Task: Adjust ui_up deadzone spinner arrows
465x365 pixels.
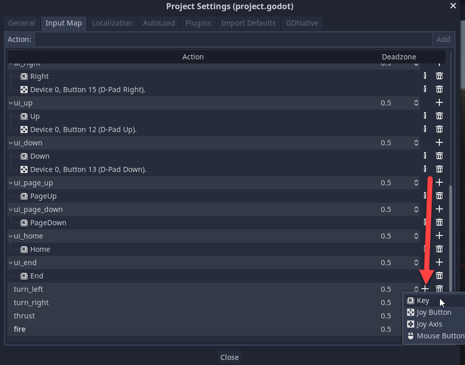Action: coord(416,103)
